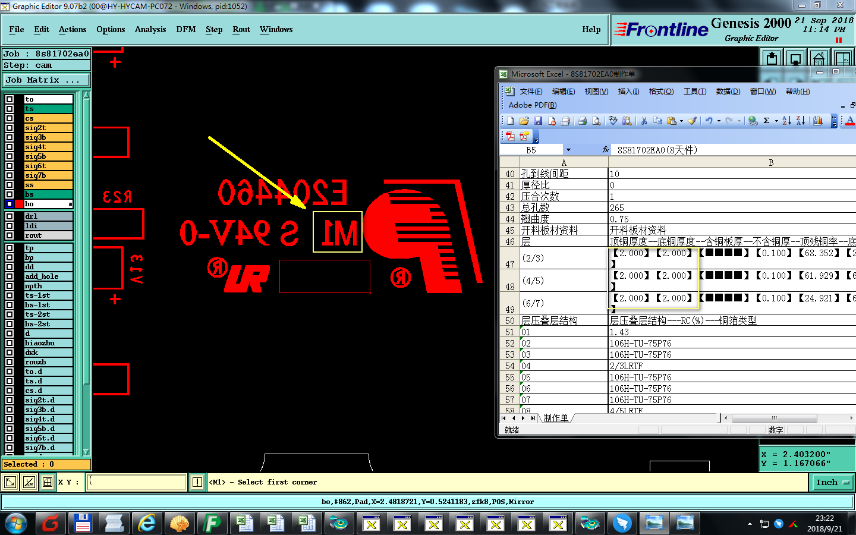Image resolution: width=856 pixels, height=535 pixels.
Task: Click the Cut scissors icon in Excel
Action: (x=644, y=121)
